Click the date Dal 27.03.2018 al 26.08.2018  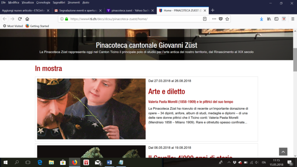pos(170,81)
